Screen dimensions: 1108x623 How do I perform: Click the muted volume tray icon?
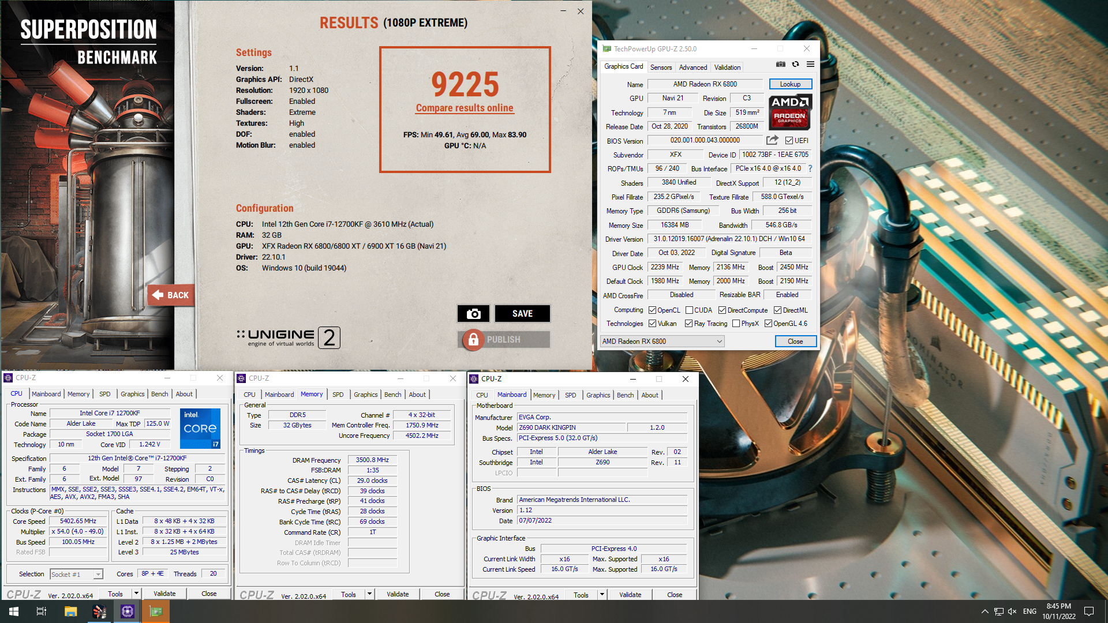click(x=1012, y=611)
